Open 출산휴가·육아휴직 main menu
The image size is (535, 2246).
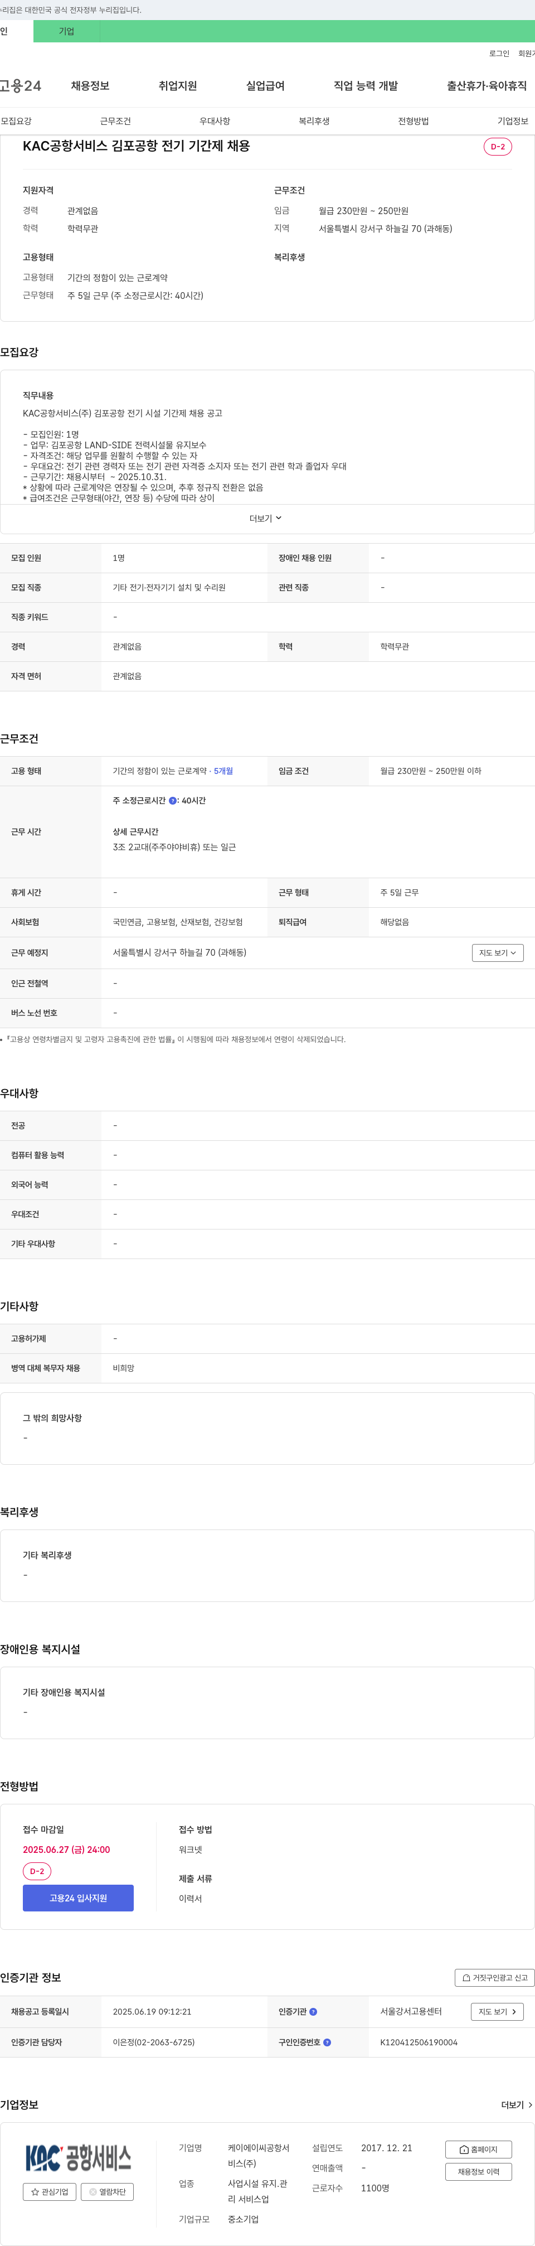pos(487,85)
